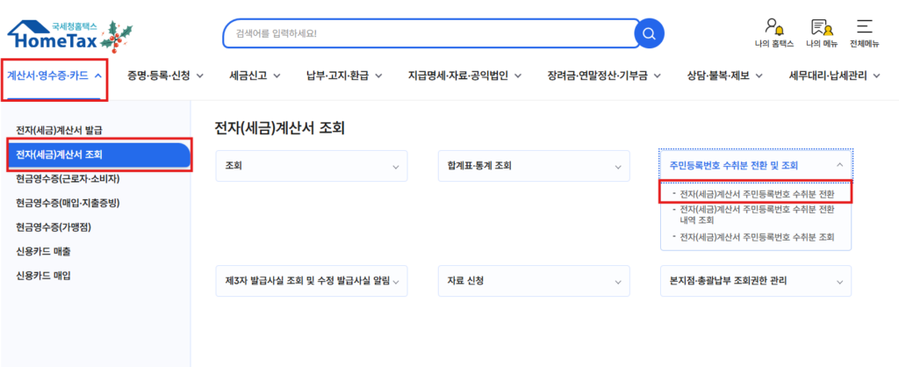899x367 pixels.
Task: Expand the 자료 신청 dropdown
Action: click(x=533, y=281)
